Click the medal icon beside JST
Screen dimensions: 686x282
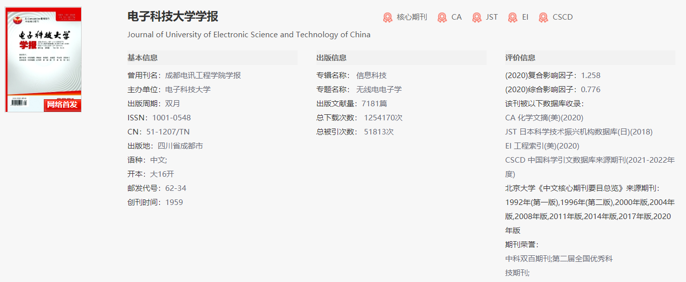pyautogui.click(x=476, y=18)
